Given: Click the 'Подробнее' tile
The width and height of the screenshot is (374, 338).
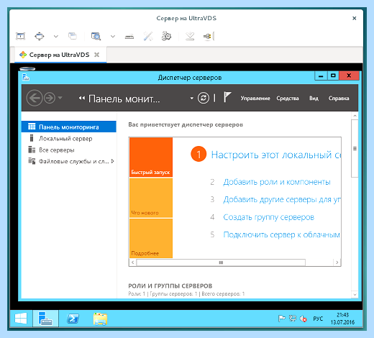Looking at the screenshot, I should [151, 239].
